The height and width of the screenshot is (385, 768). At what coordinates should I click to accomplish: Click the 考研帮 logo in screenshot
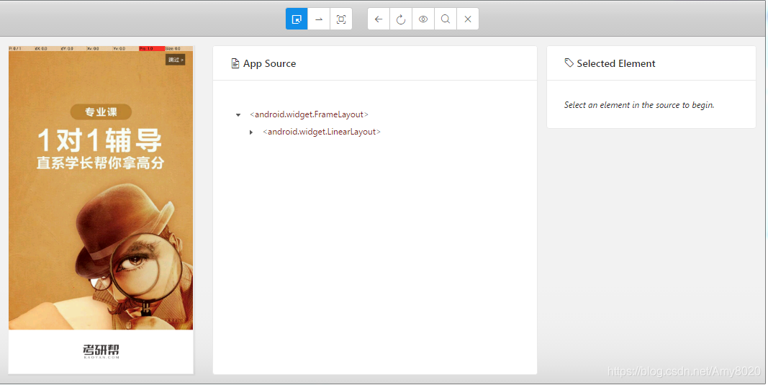[101, 351]
